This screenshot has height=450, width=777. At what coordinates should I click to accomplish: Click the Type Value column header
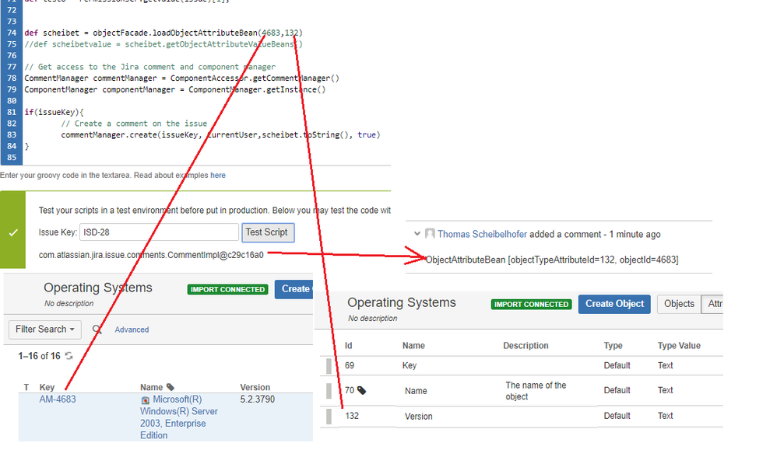(x=679, y=346)
